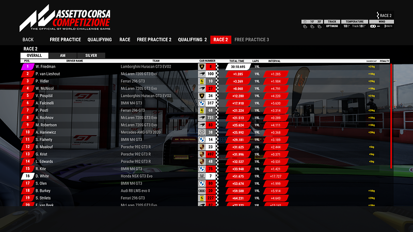The image size is (413, 232).
Task: Click driver name B. Maalouf
Action: pyautogui.click(x=44, y=147)
